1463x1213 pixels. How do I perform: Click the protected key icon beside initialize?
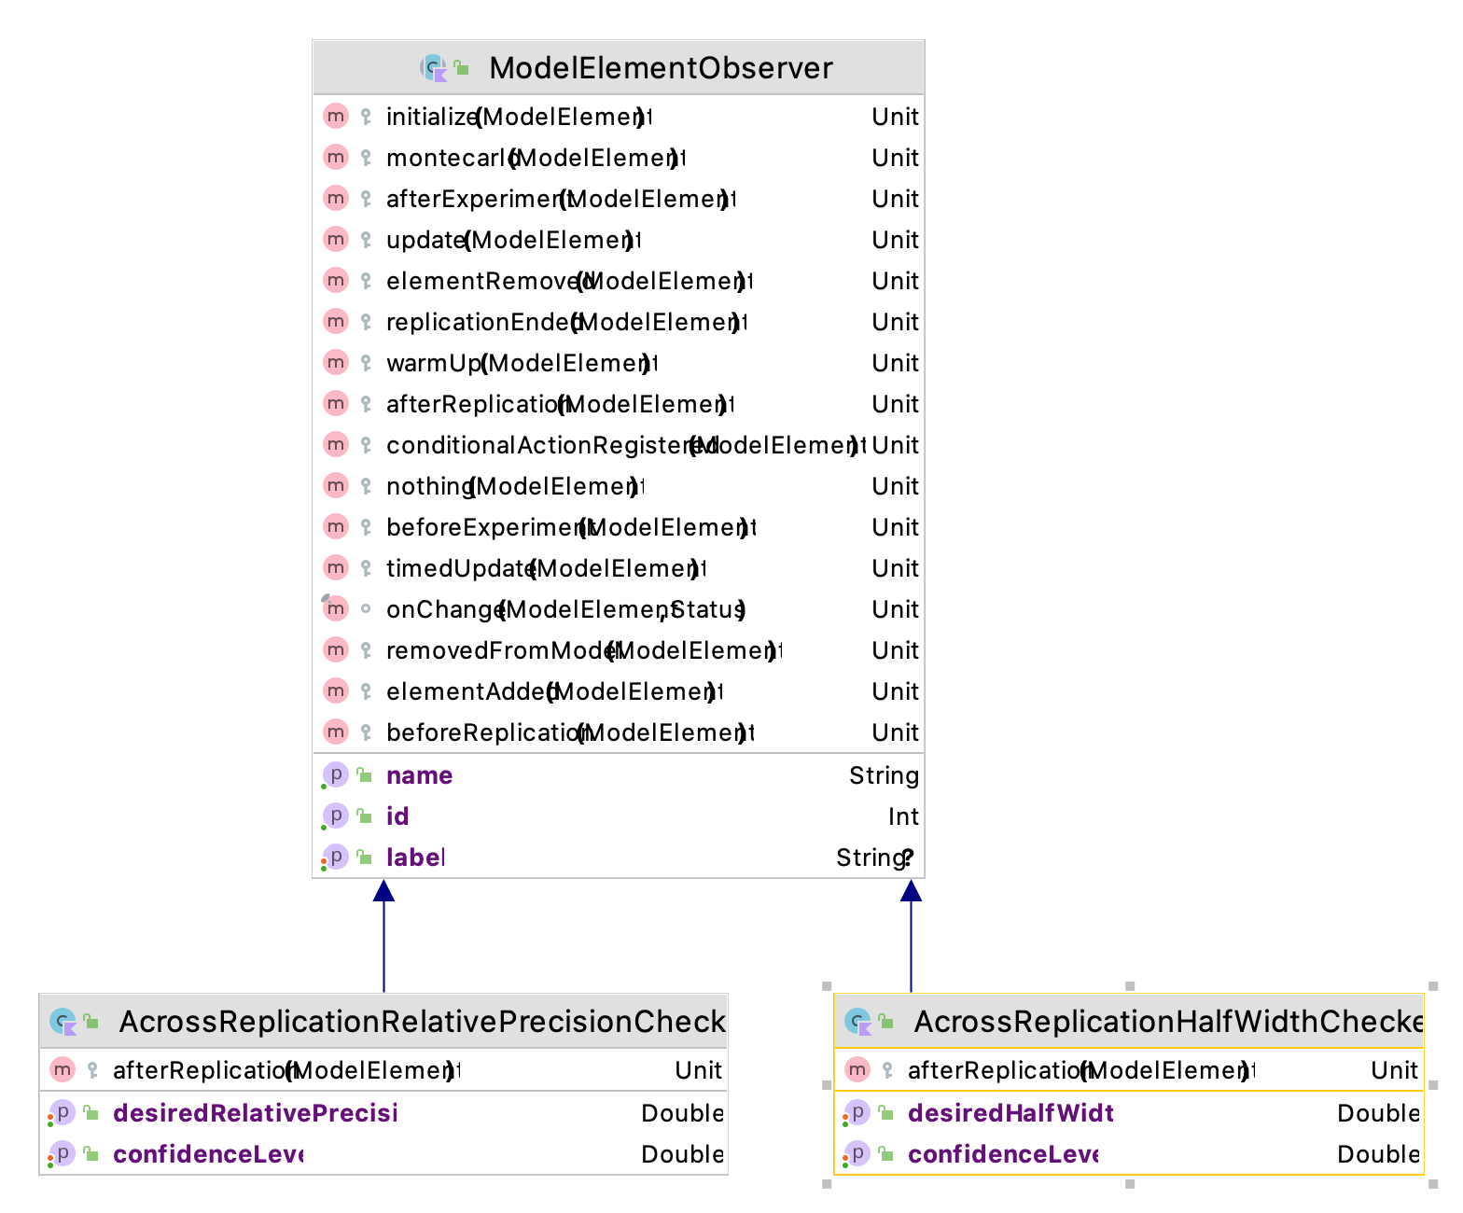point(366,117)
